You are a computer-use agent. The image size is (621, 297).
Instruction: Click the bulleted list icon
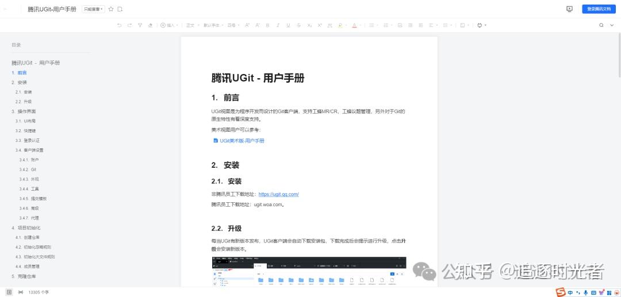(371, 25)
